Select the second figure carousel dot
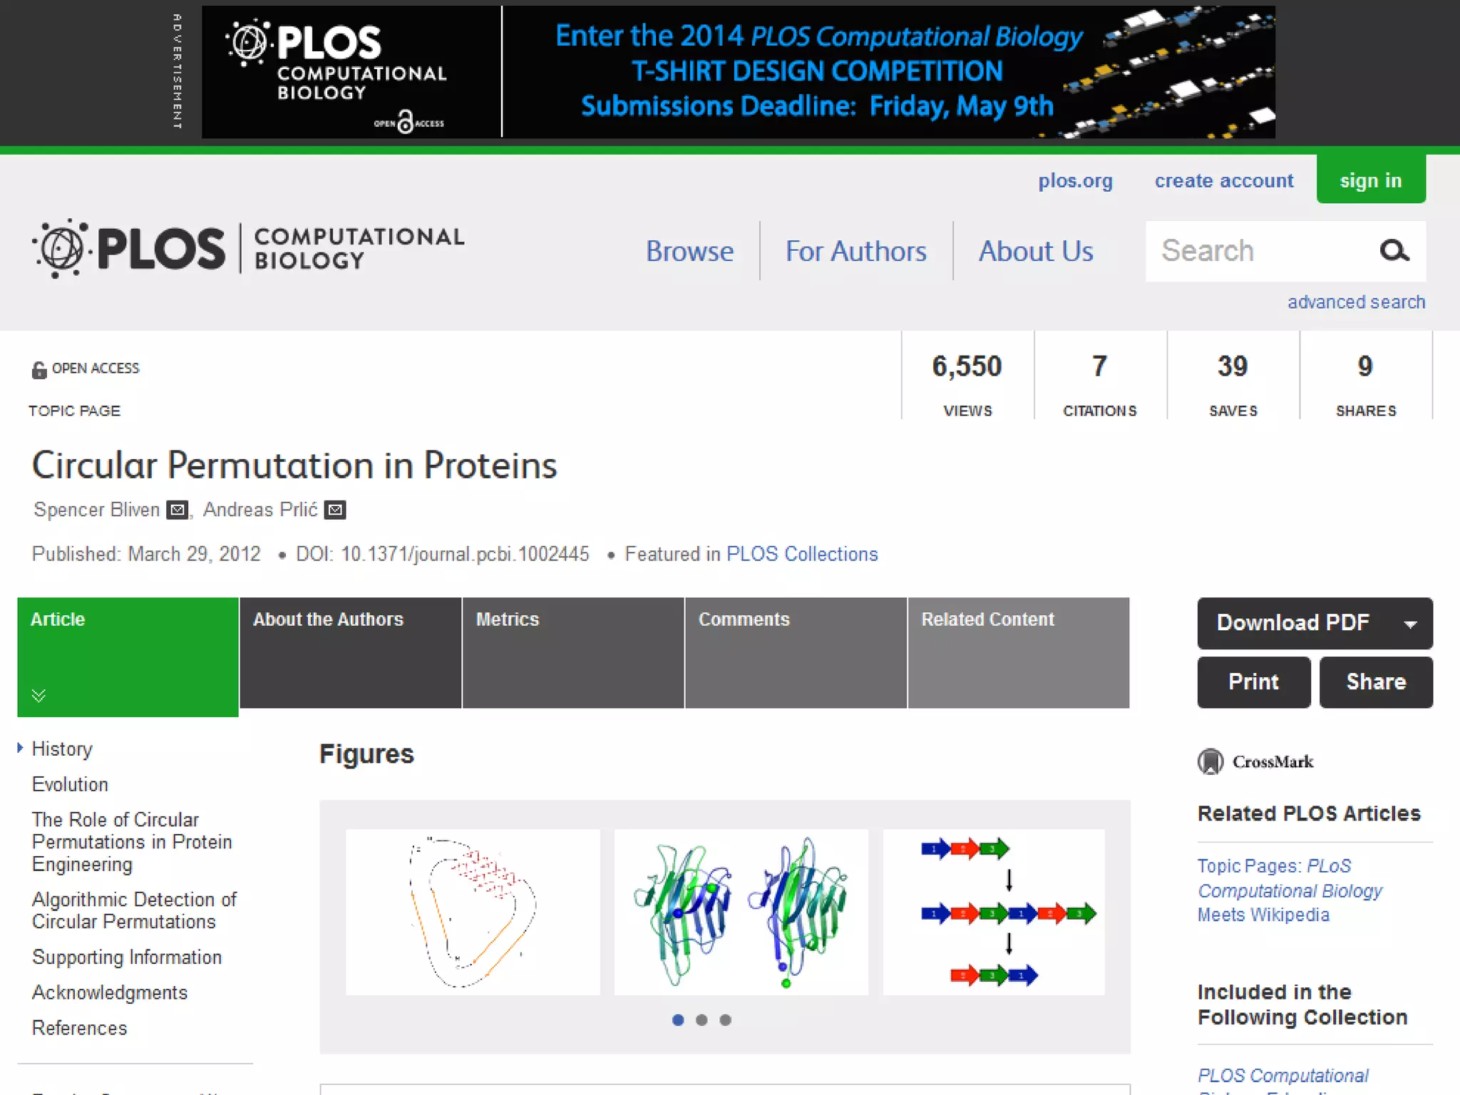 click(701, 1020)
